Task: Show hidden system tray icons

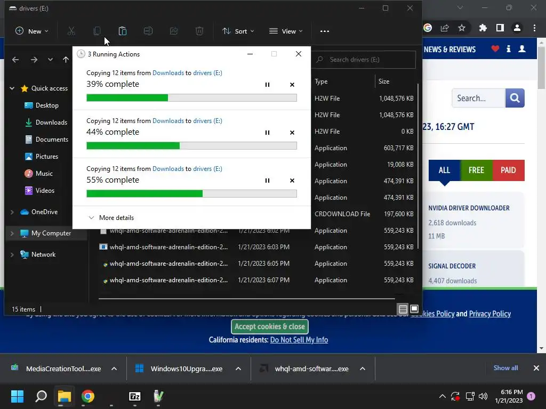Action: point(442,396)
